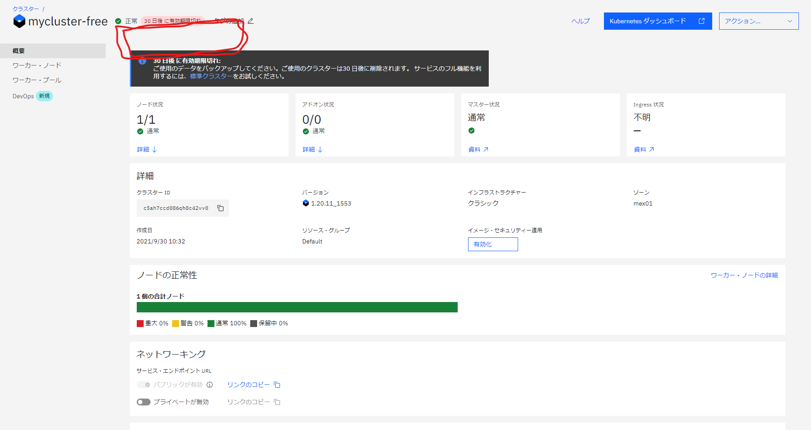Copy the cluster ID with copy icon

(x=220, y=208)
